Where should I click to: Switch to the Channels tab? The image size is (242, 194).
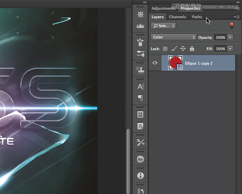pyautogui.click(x=177, y=17)
